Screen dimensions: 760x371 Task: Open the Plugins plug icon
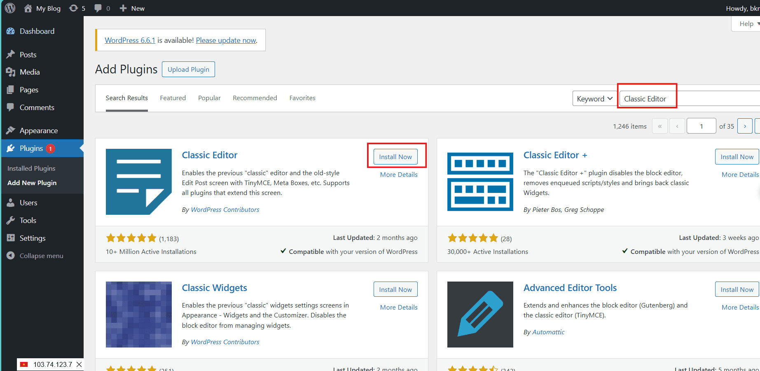tap(10, 148)
